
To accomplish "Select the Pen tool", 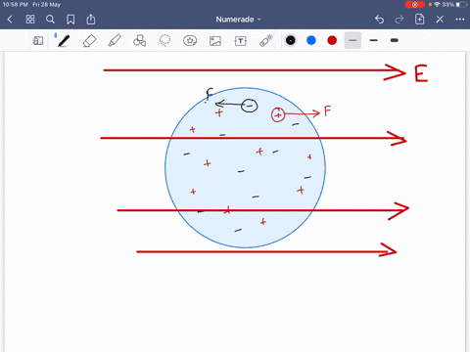I will (x=64, y=41).
